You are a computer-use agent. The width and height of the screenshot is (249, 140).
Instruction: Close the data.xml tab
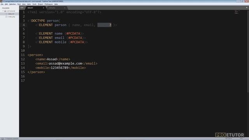(43, 8)
